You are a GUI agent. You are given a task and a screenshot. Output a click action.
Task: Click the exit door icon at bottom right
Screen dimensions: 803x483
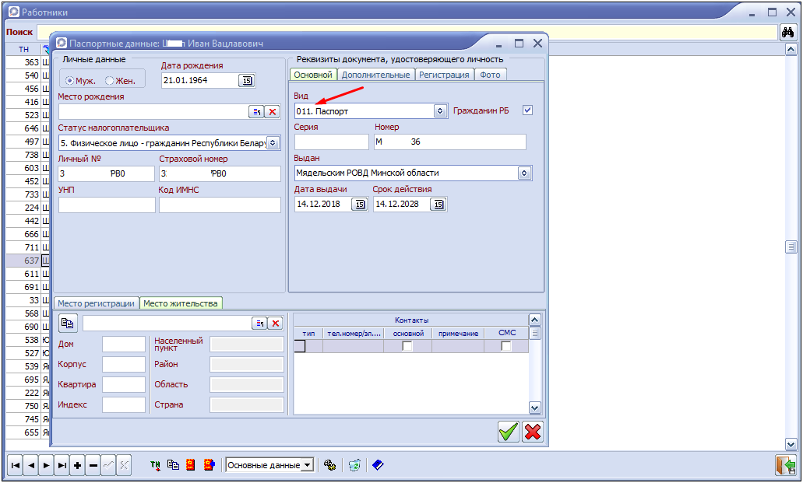(784, 465)
